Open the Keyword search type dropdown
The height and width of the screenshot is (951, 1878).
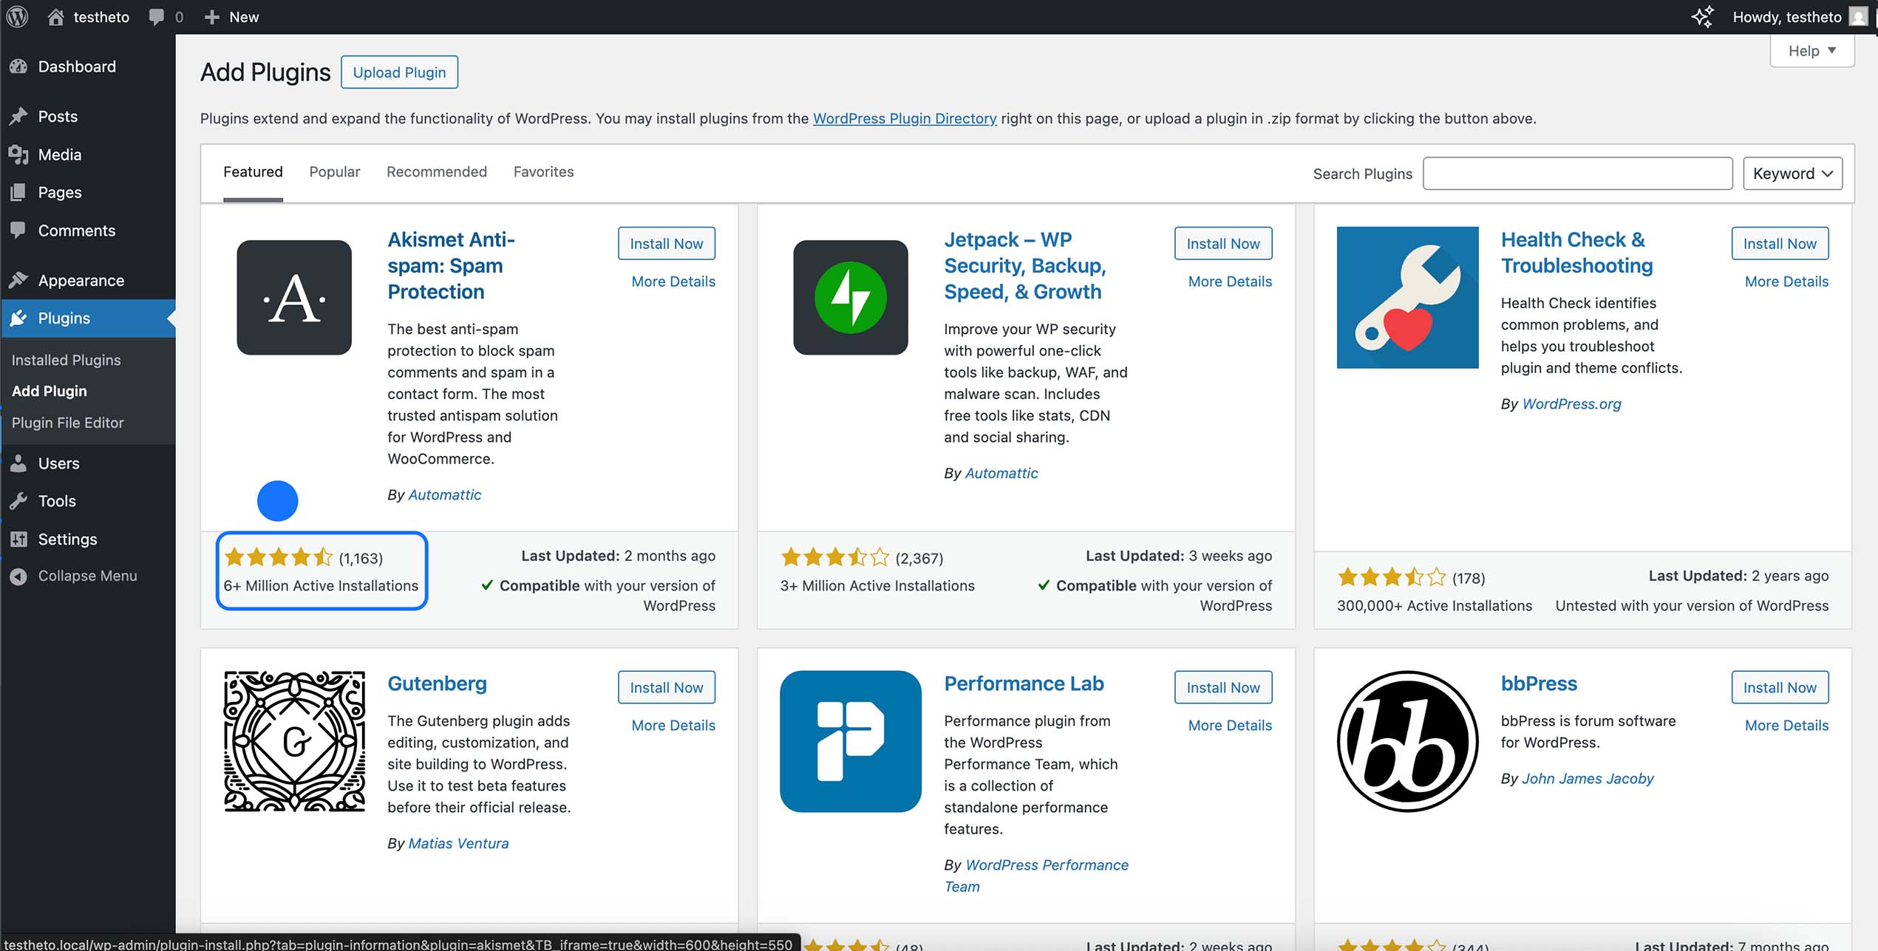(1792, 173)
